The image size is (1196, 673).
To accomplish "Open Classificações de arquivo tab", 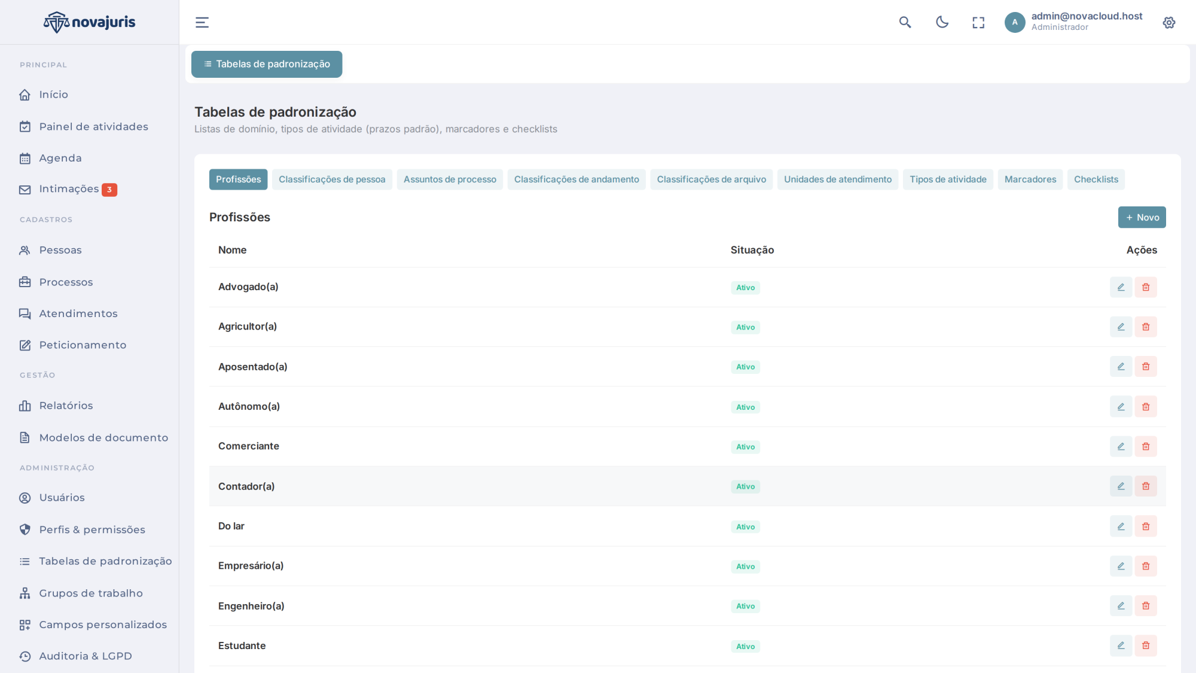I will pyautogui.click(x=712, y=179).
